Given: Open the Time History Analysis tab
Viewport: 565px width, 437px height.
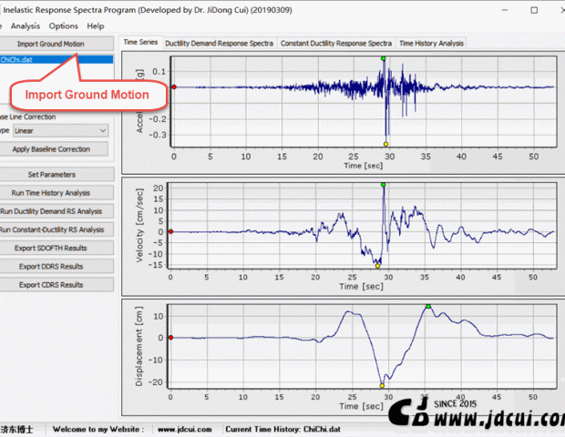Looking at the screenshot, I should [431, 43].
